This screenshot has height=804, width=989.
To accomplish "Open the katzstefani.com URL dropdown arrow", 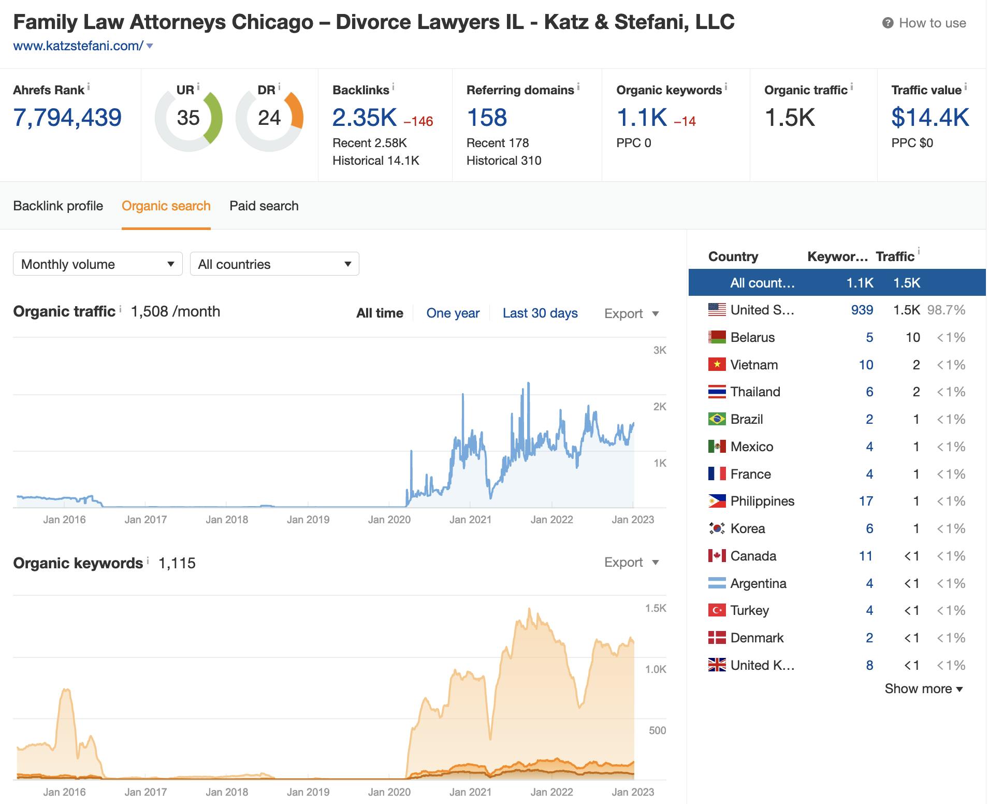I will pos(150,46).
